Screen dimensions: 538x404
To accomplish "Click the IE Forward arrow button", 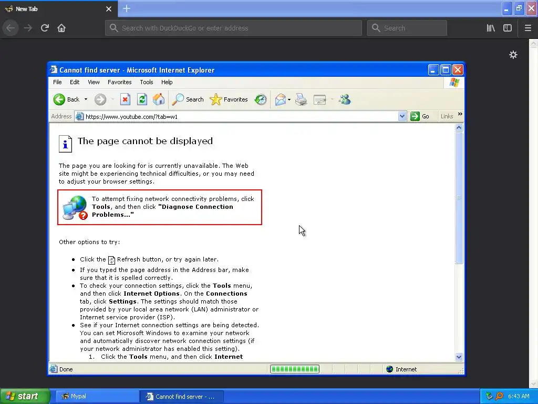I will [x=100, y=99].
